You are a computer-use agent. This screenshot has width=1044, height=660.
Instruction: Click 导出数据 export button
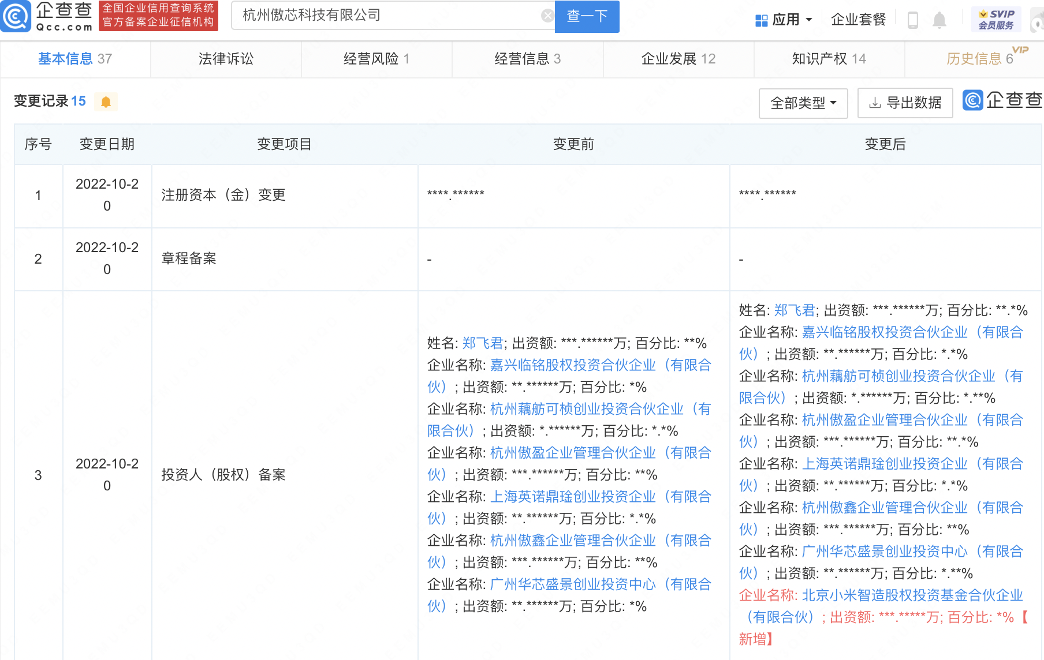905,103
